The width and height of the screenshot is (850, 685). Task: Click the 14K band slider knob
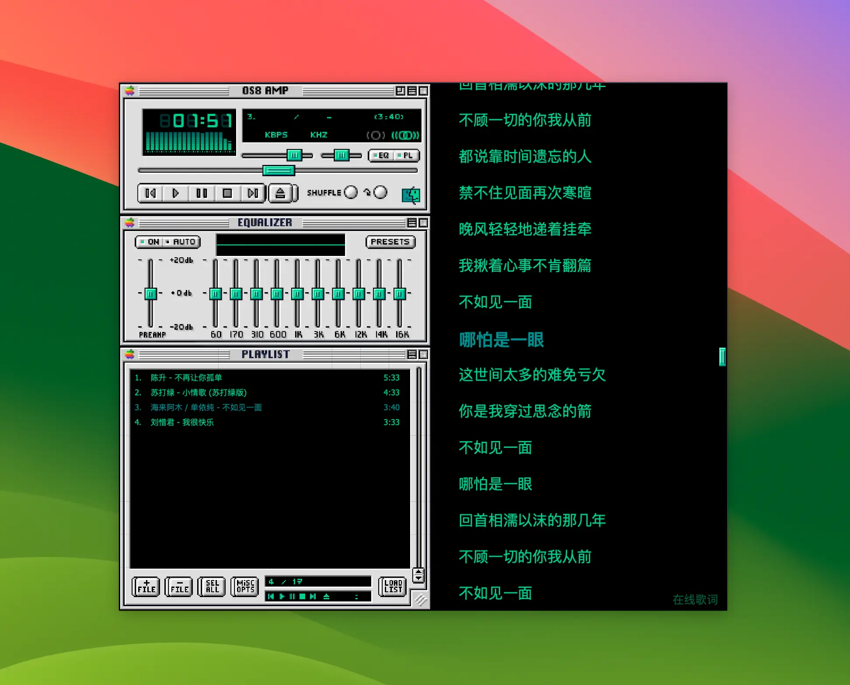tap(379, 294)
